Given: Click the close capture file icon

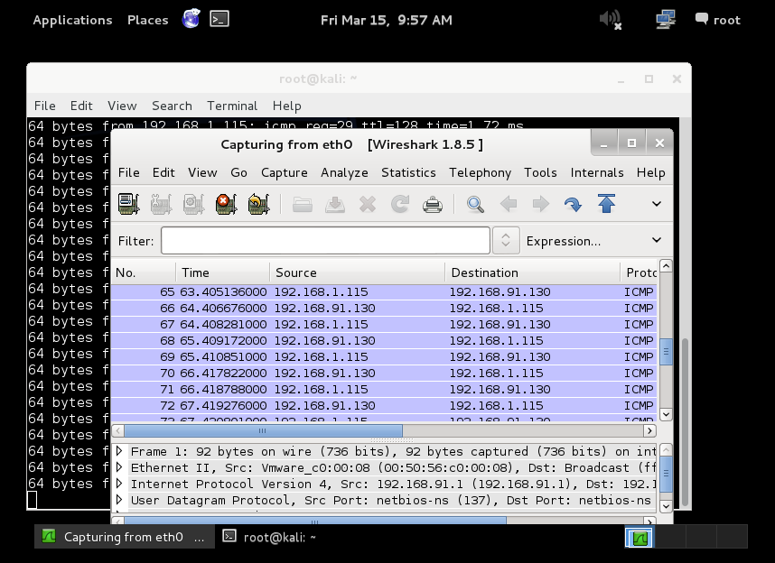Looking at the screenshot, I should click(x=368, y=204).
